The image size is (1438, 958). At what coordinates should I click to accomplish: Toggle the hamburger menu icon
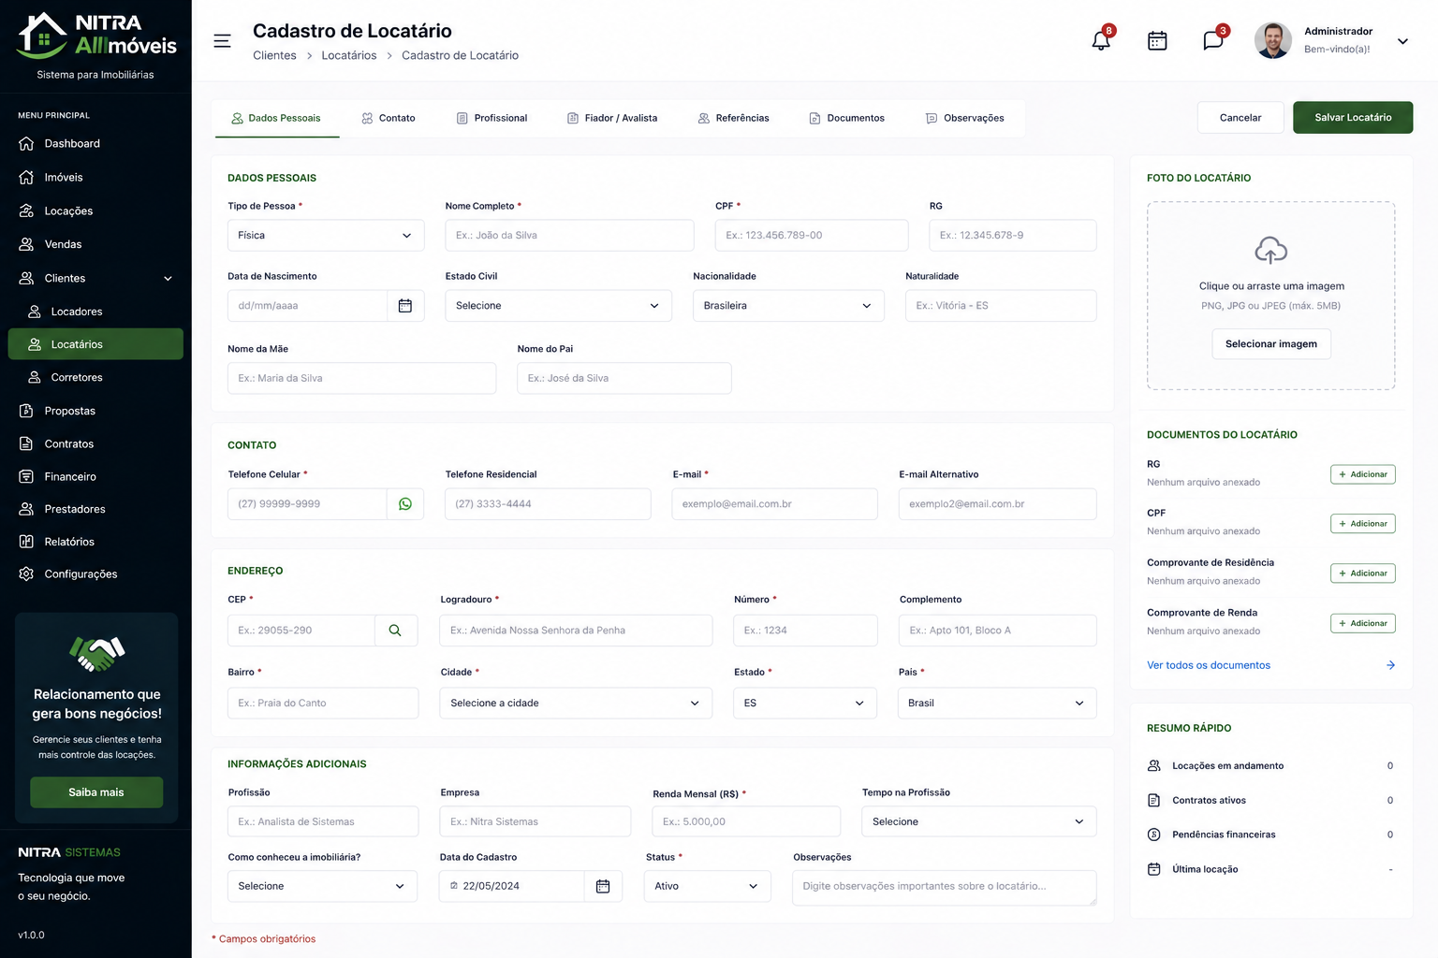222,41
